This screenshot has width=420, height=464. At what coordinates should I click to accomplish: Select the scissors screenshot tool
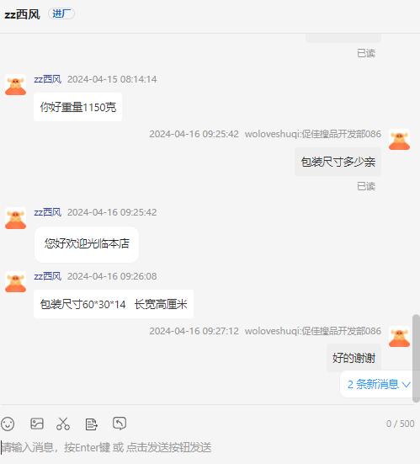[x=63, y=424]
